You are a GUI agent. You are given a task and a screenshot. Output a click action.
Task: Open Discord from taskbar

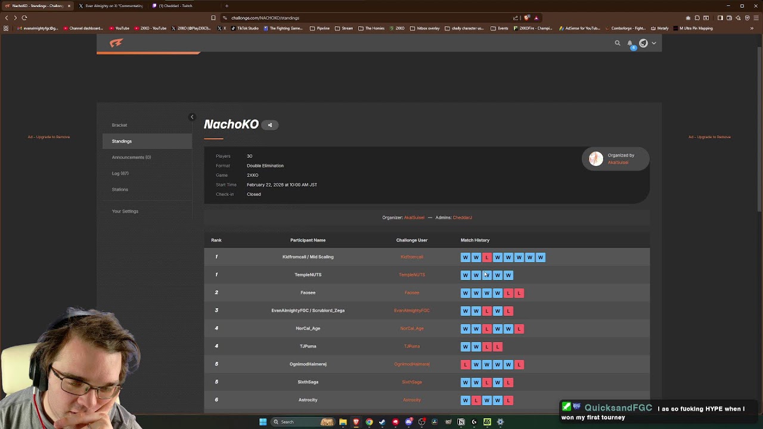pos(408,422)
